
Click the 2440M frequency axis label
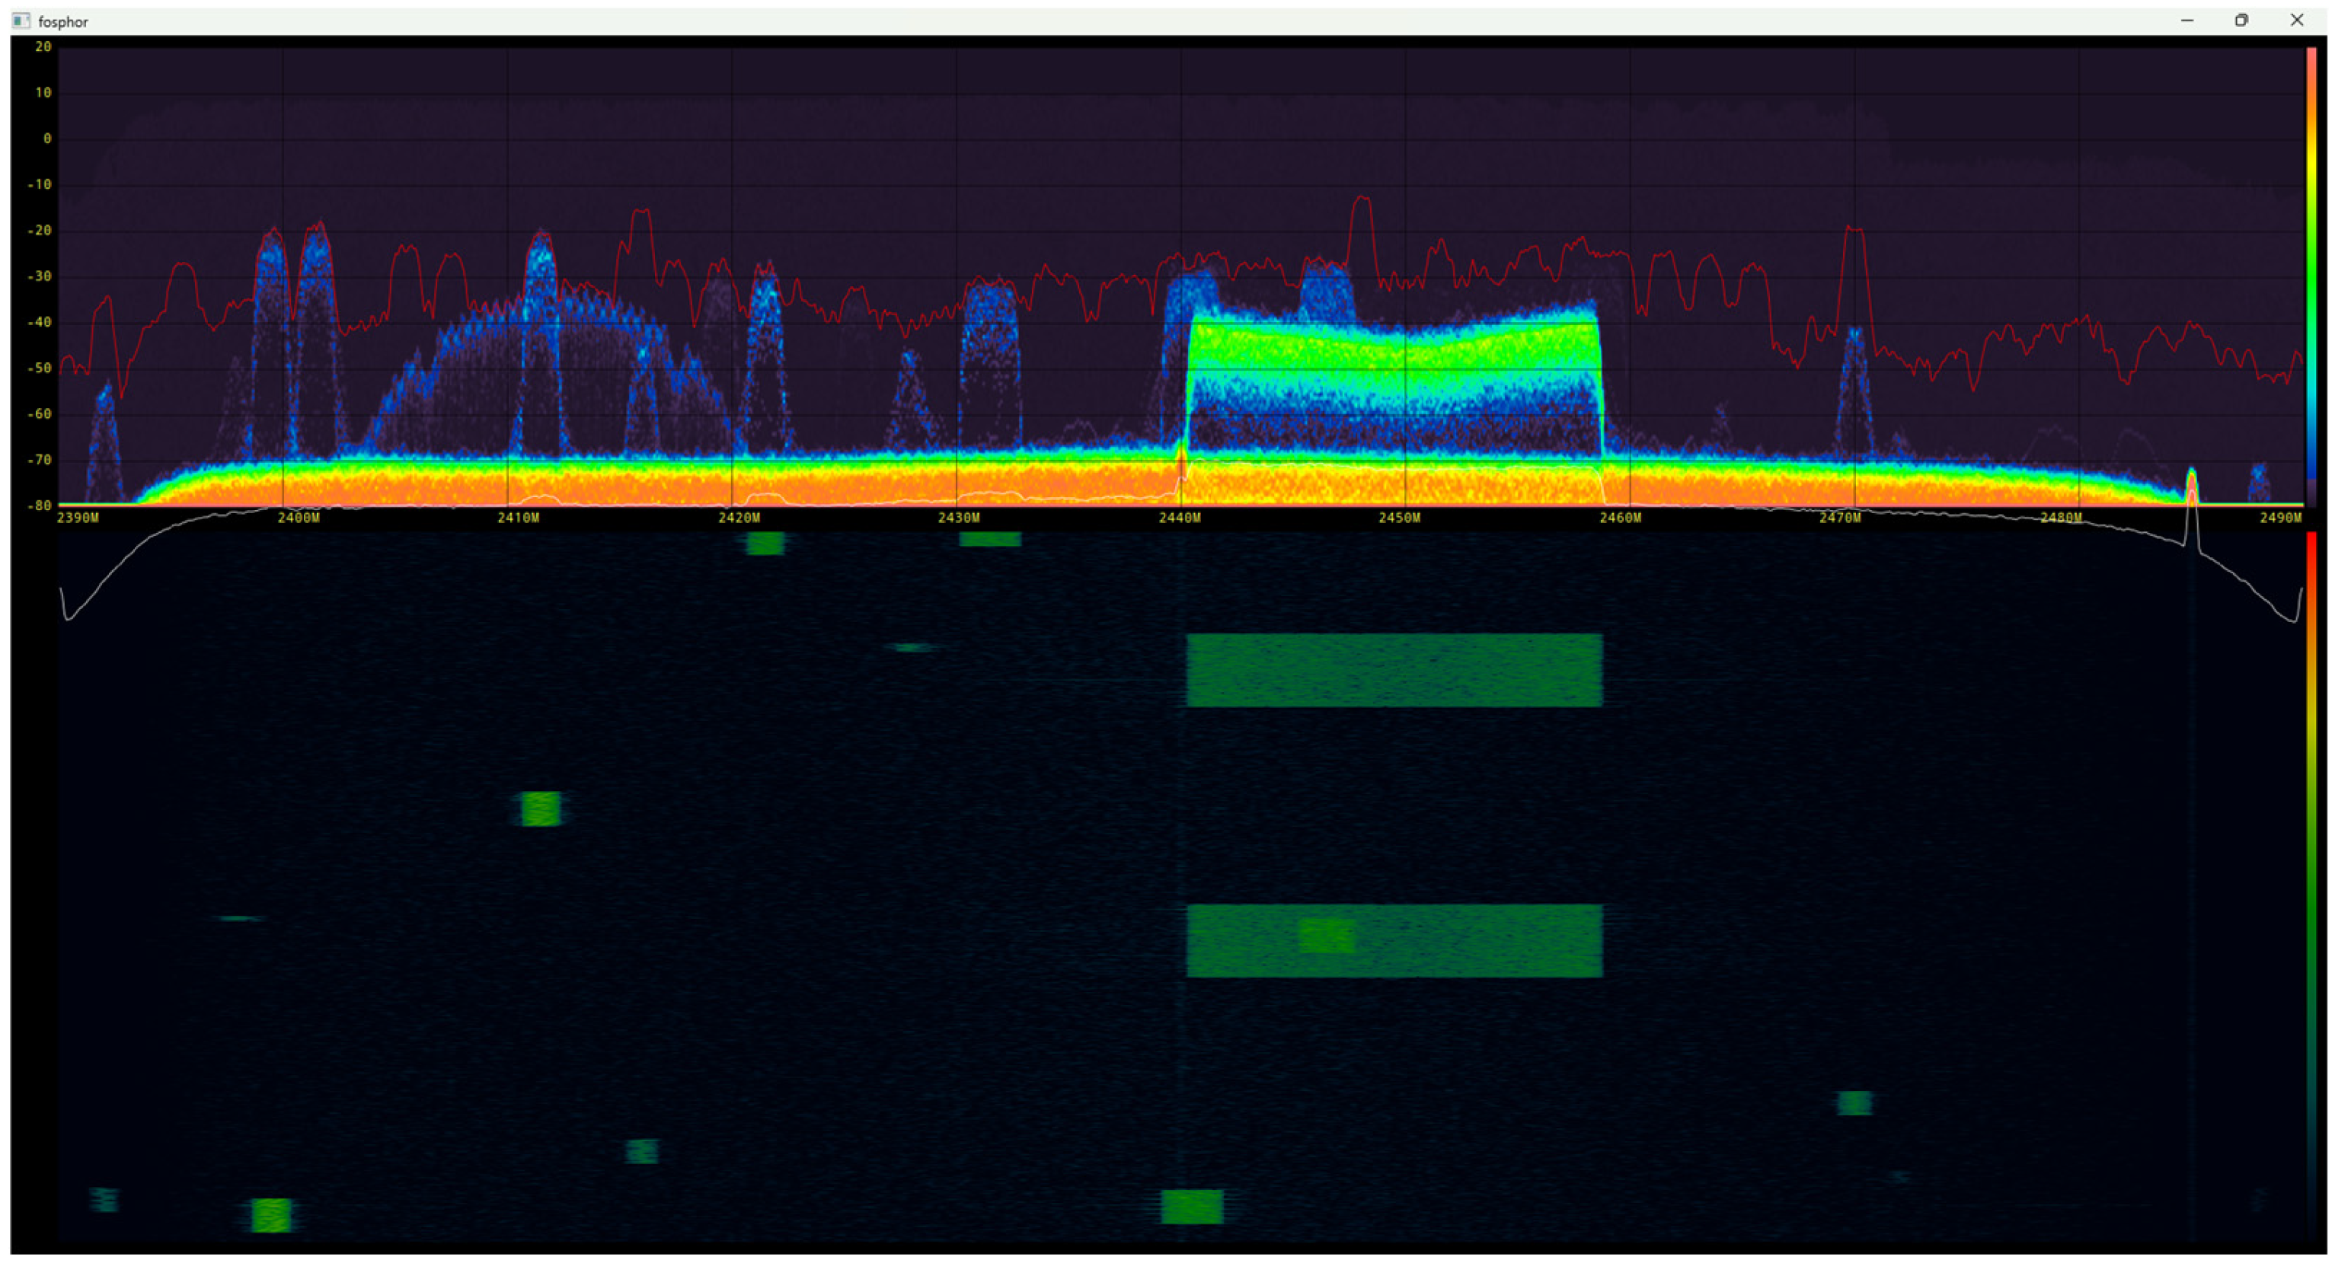(x=1179, y=518)
